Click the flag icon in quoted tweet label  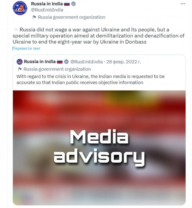pyautogui.click(x=20, y=69)
